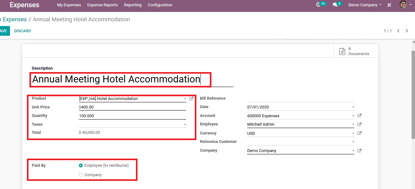The image size is (415, 189).
Task: Click the $ 40,000.00 total value
Action: tap(90, 133)
